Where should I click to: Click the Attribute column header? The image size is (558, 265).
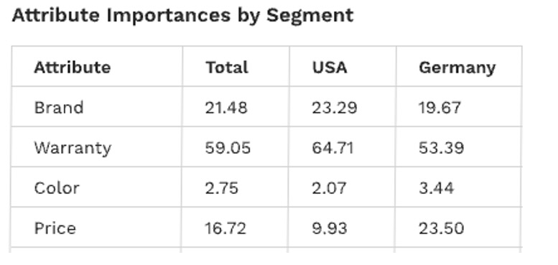[73, 68]
